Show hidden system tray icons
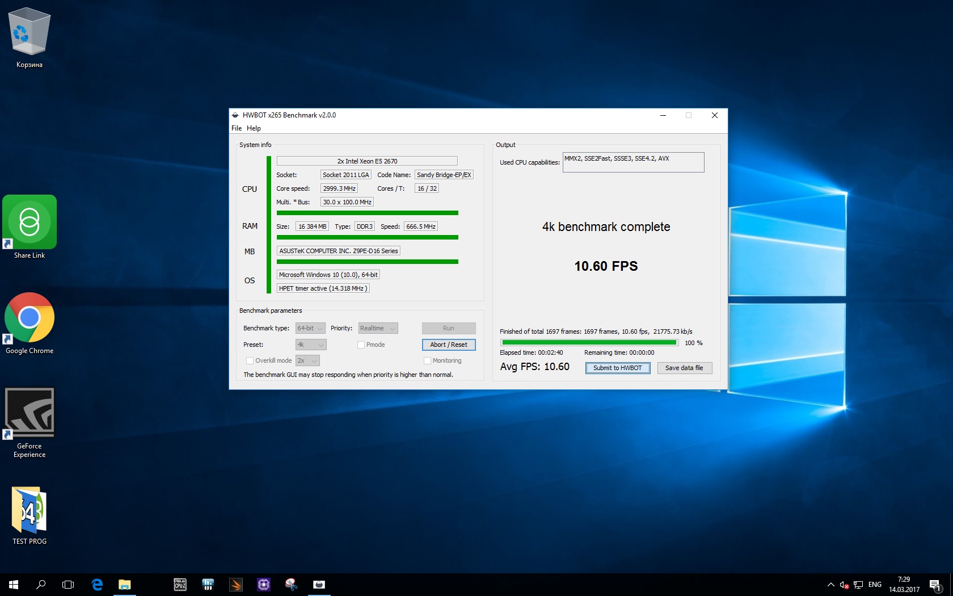Image resolution: width=953 pixels, height=596 pixels. point(831,585)
